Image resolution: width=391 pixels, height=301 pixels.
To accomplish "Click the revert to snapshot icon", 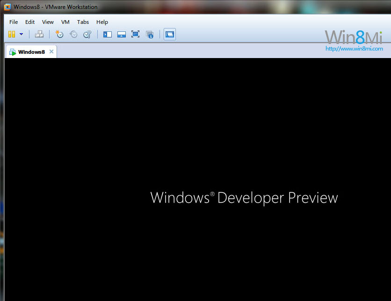I will (73, 34).
